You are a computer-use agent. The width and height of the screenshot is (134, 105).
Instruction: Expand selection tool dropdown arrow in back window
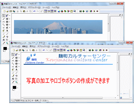pyautogui.click(x=10, y=16)
